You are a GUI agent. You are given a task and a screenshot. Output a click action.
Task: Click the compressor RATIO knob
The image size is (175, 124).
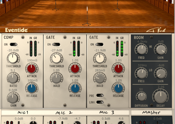pyautogui.click(x=13, y=78)
